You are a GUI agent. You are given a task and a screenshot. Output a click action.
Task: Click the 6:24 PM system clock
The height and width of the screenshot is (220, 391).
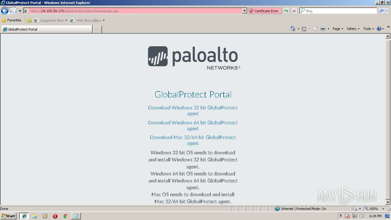coord(375,216)
